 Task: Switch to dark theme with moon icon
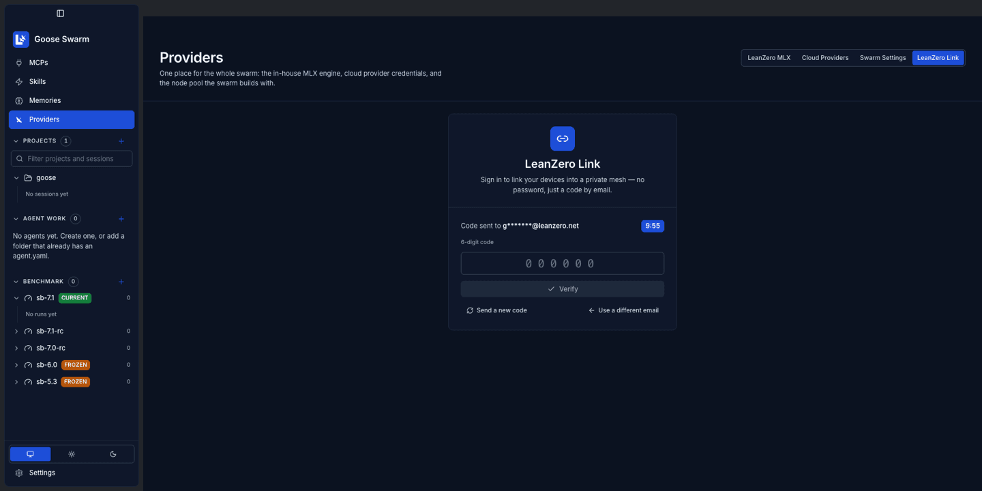[113, 454]
